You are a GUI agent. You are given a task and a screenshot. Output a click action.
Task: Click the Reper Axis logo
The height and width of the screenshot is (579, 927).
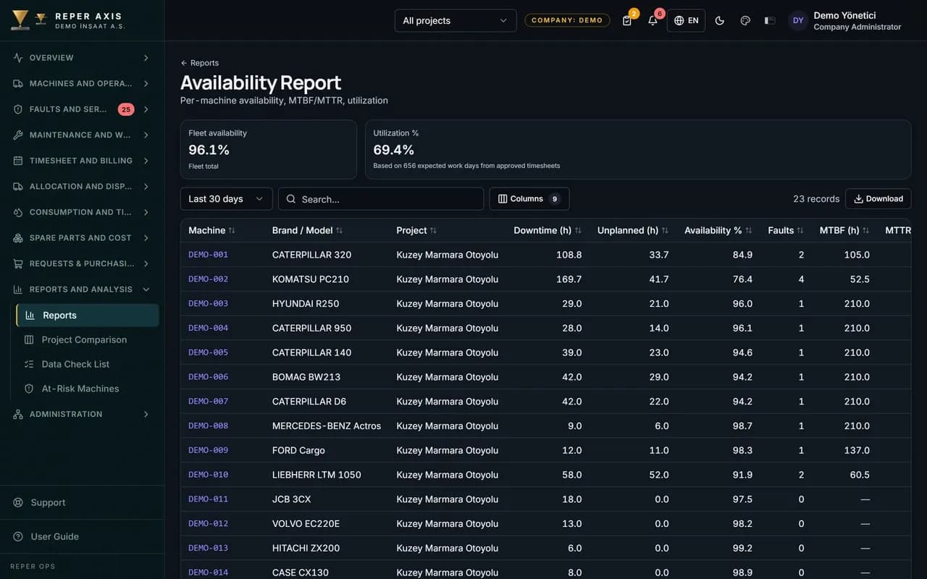pos(20,20)
